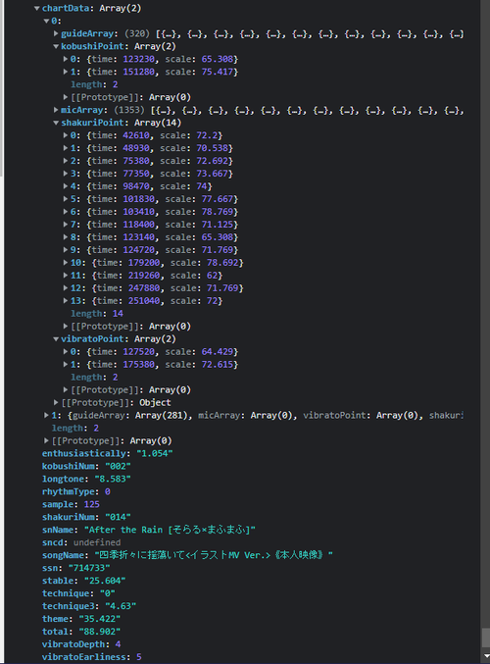Screen dimensions: 490x664
Task: Select the rhythmType: 0 property
Action: point(76,491)
